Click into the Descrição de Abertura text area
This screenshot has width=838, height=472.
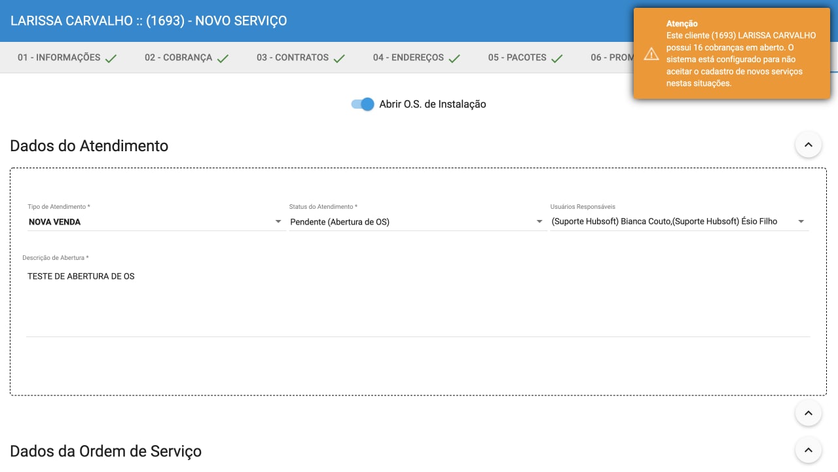[418, 301]
